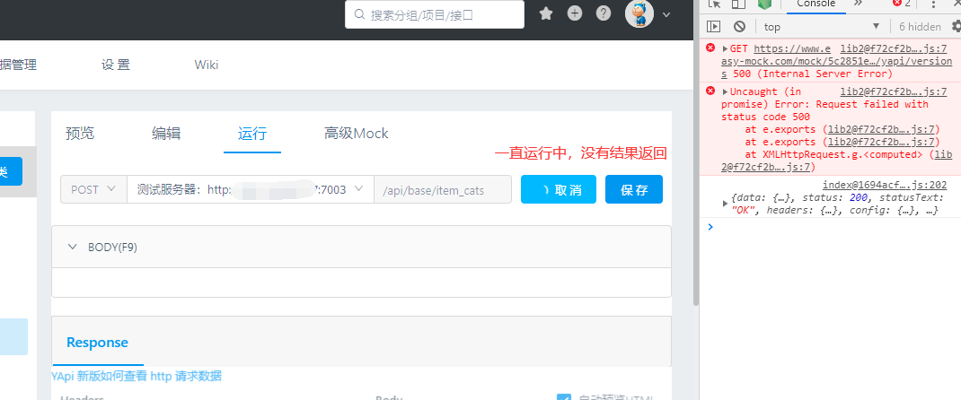This screenshot has width=961, height=400.
Task: Toggle DevTools device toolbar icon
Action: 738,4
